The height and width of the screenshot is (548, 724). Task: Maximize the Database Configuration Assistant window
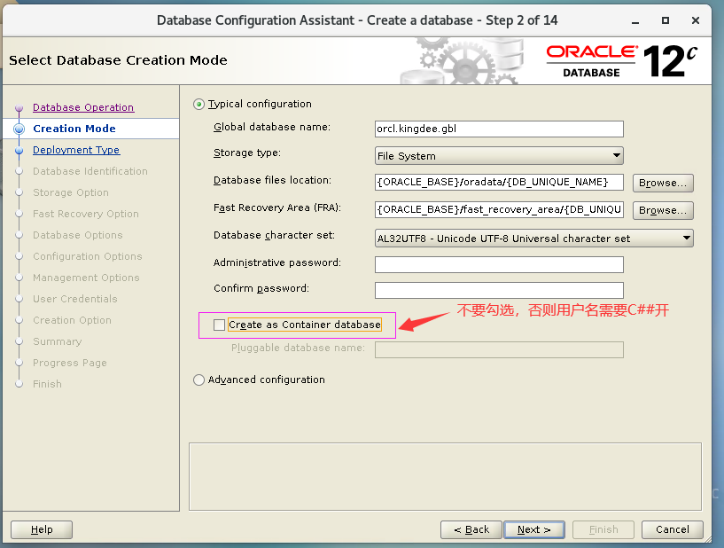(x=666, y=20)
